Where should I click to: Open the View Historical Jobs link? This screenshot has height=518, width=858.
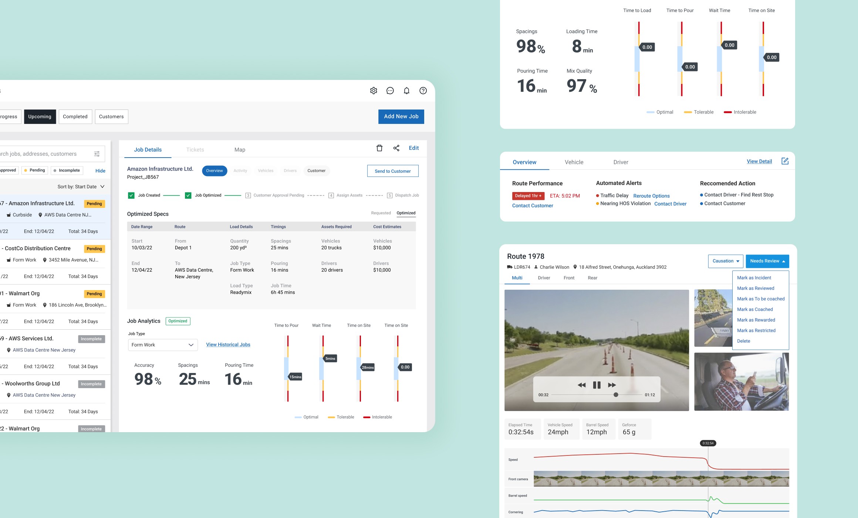228,344
